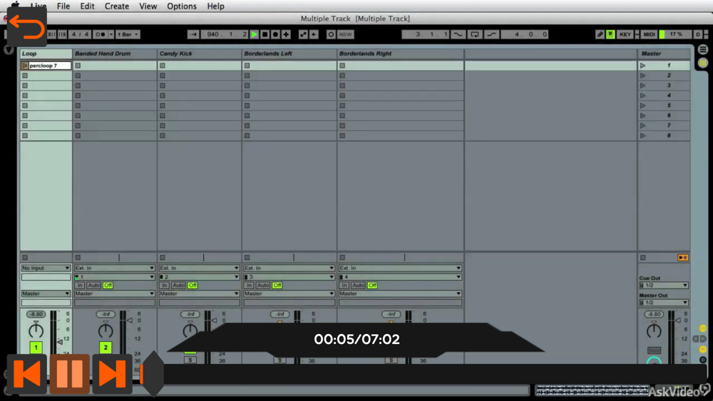Click the transport Record button
Viewport: 713px width, 401px height.
pos(275,34)
